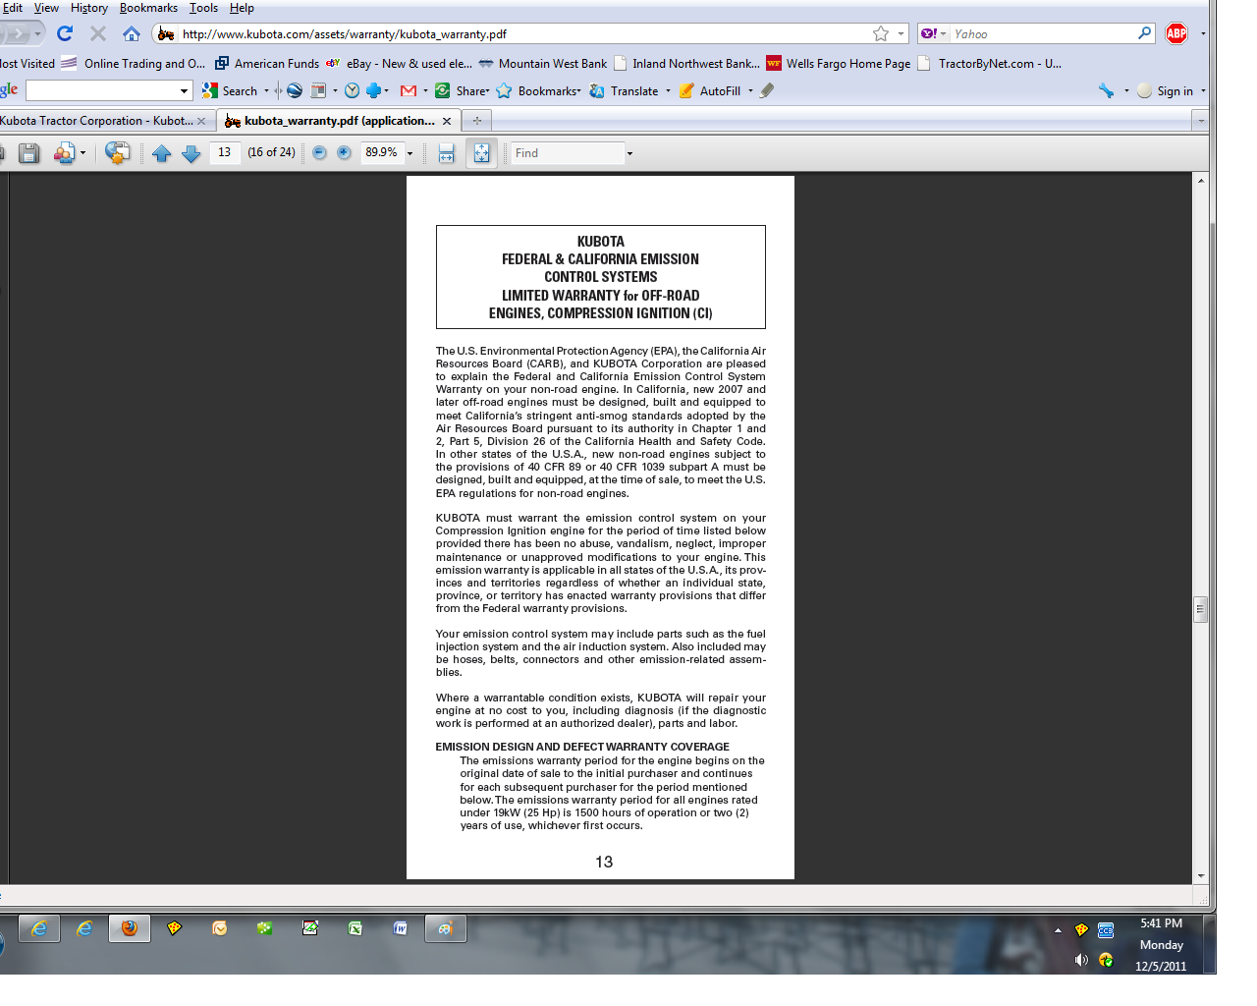Zoom out the PDF with minus icon
The height and width of the screenshot is (1006, 1257).
click(319, 153)
